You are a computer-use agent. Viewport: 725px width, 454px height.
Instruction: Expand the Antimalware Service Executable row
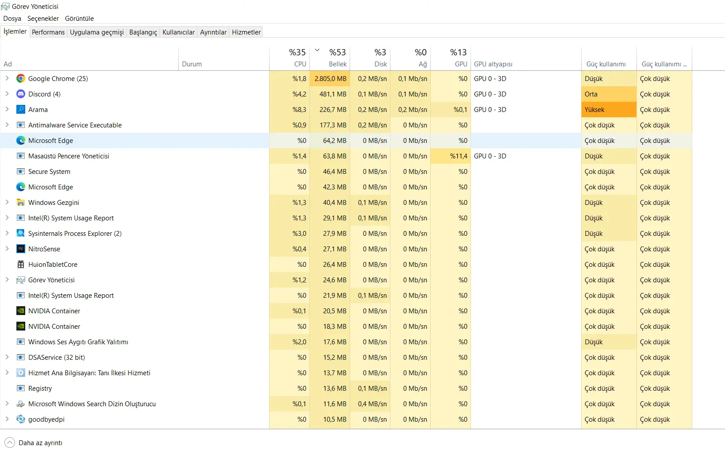point(7,125)
